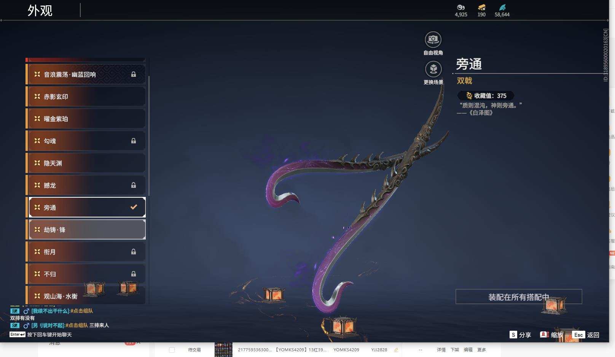
Task: Click the 缩放 zoom label
Action: click(557, 335)
